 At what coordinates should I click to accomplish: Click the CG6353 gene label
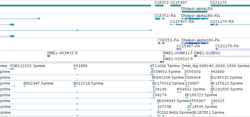tap(161, 3)
